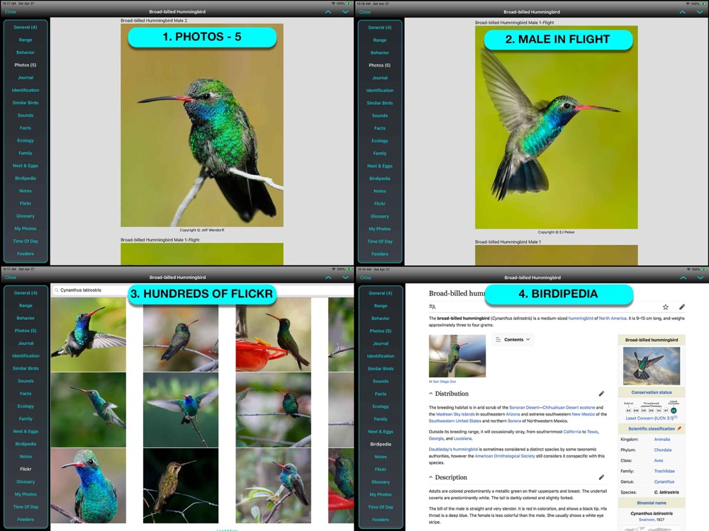Open Behavior in the Flickr panel sidebar
Viewport: 709px width, 531px height.
[x=26, y=319]
